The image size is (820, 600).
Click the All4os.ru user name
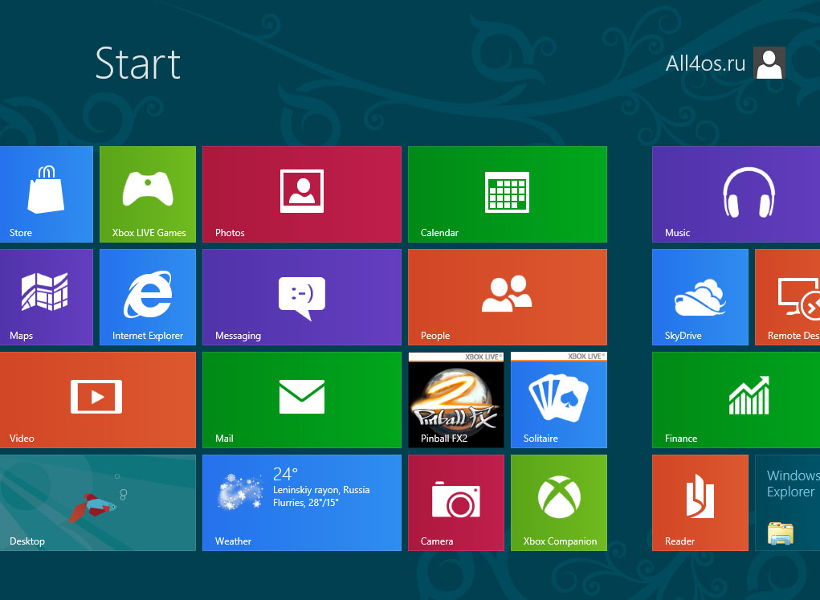[705, 63]
